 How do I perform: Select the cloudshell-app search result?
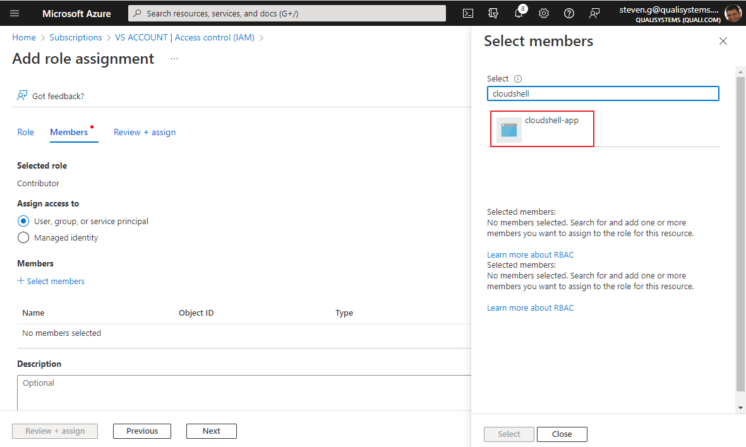coord(542,129)
